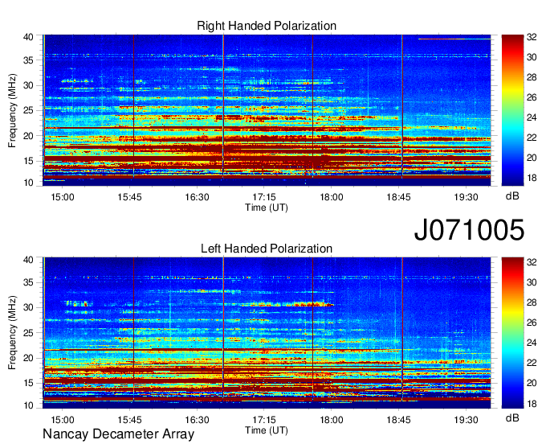Click the "Left Handed Polarization" title

[x=267, y=249]
